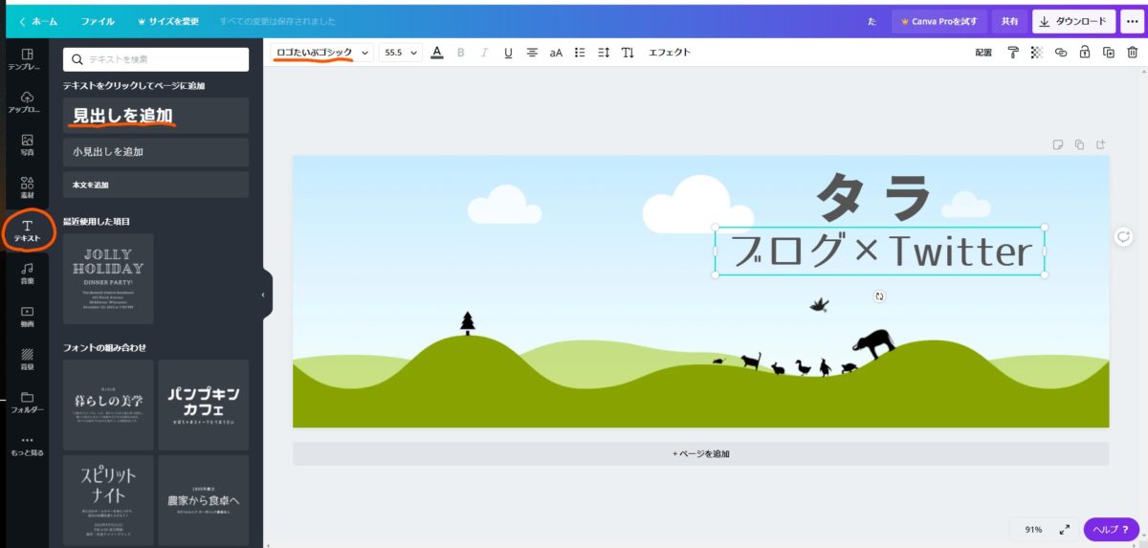Open the Music (音楽) sidebar tab

click(x=26, y=274)
